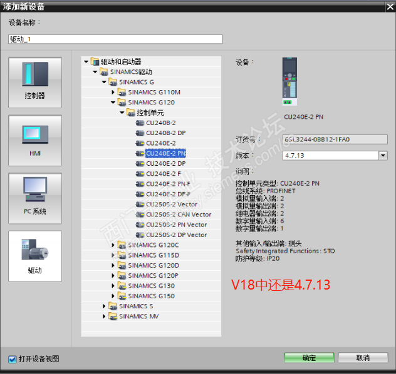
Task: Toggle the 打开设备视图 checkbox
Action: click(x=12, y=359)
